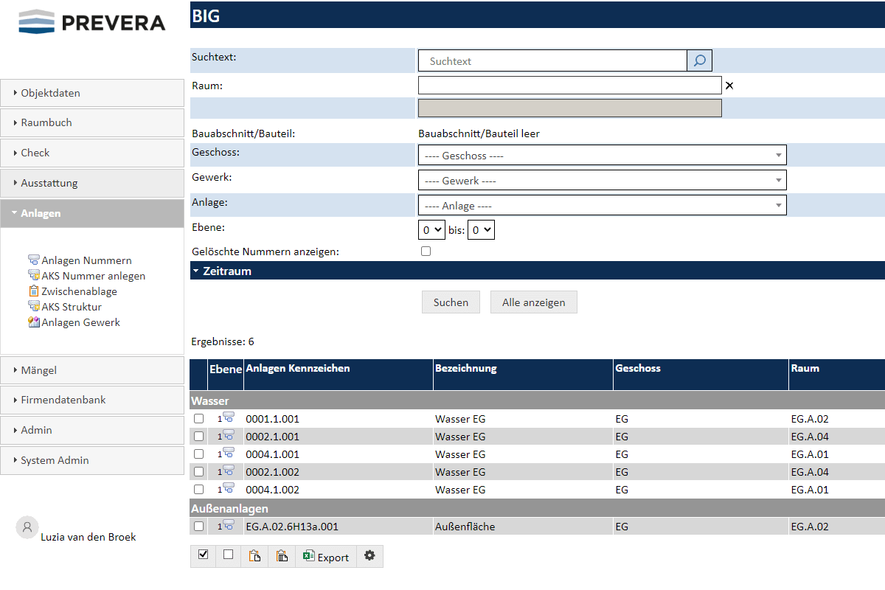Screen dimensions: 885x590
Task: Open the AKS Struktur submenu item
Action: click(x=72, y=307)
